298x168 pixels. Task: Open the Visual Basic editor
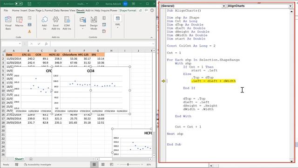click(8, 23)
